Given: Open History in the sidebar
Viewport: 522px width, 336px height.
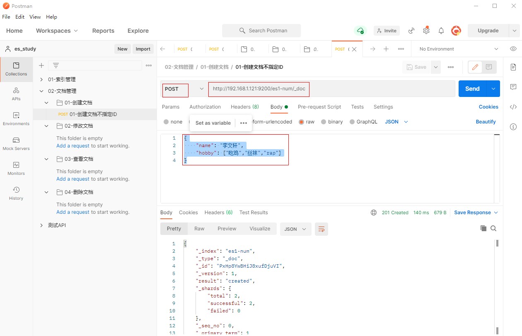Looking at the screenshot, I should pos(16,193).
